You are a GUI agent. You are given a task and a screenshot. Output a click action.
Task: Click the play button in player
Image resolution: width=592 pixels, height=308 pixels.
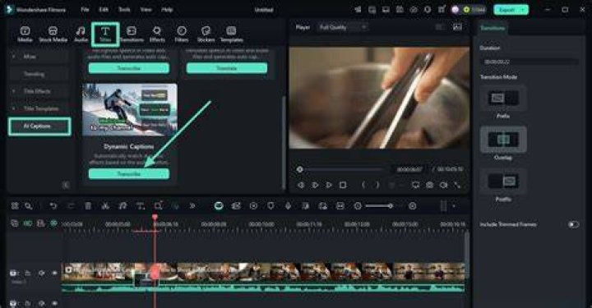click(329, 185)
